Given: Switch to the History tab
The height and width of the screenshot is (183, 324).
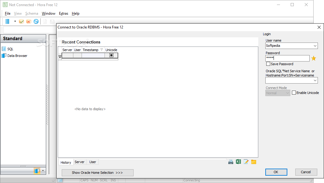Looking at the screenshot, I should coord(66,162).
